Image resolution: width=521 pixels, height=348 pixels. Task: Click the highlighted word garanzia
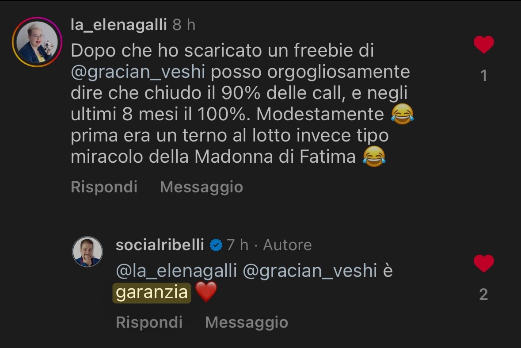152,293
